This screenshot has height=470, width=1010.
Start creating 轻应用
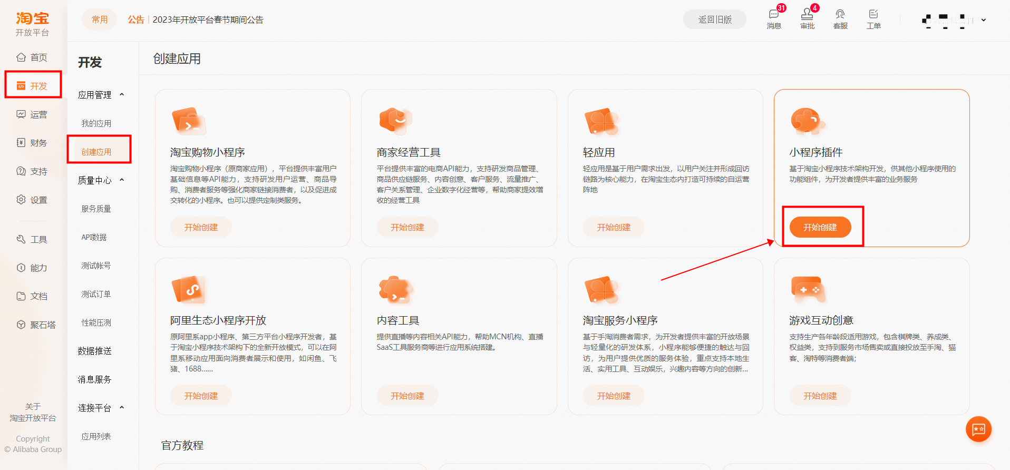614,227
